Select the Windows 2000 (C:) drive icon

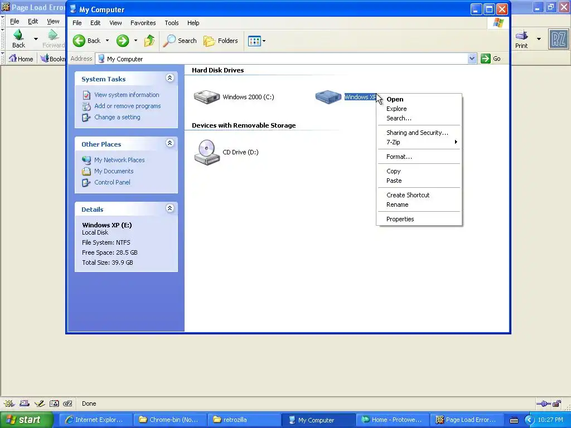click(207, 97)
